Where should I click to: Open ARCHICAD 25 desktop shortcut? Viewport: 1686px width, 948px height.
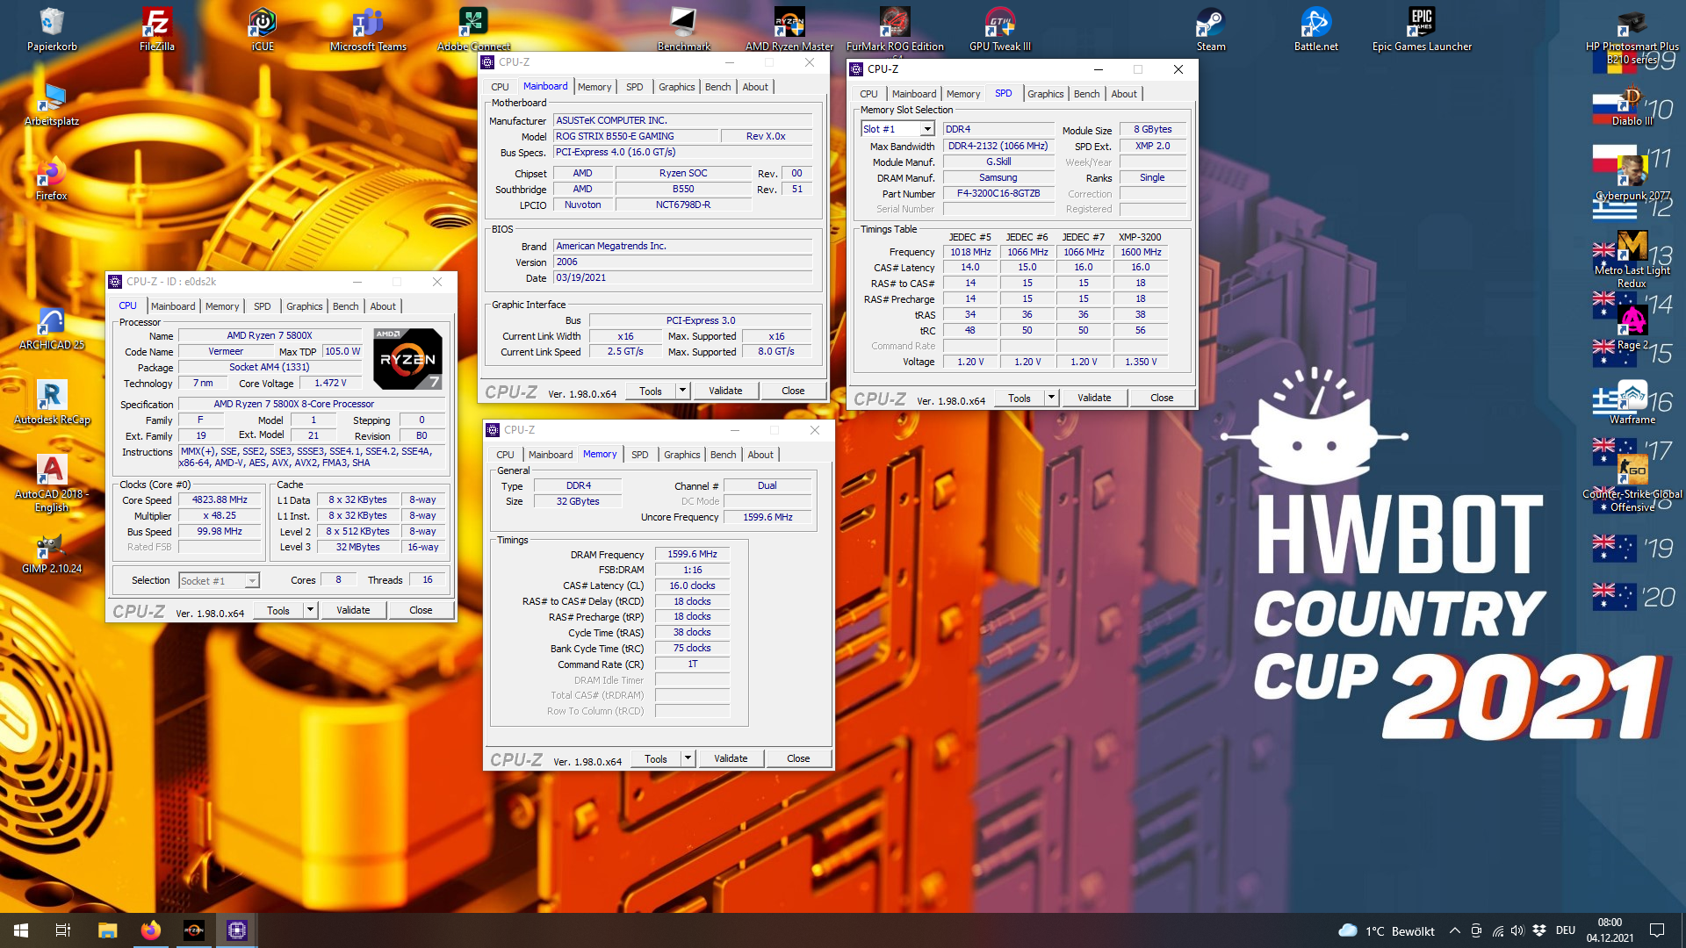tap(52, 328)
